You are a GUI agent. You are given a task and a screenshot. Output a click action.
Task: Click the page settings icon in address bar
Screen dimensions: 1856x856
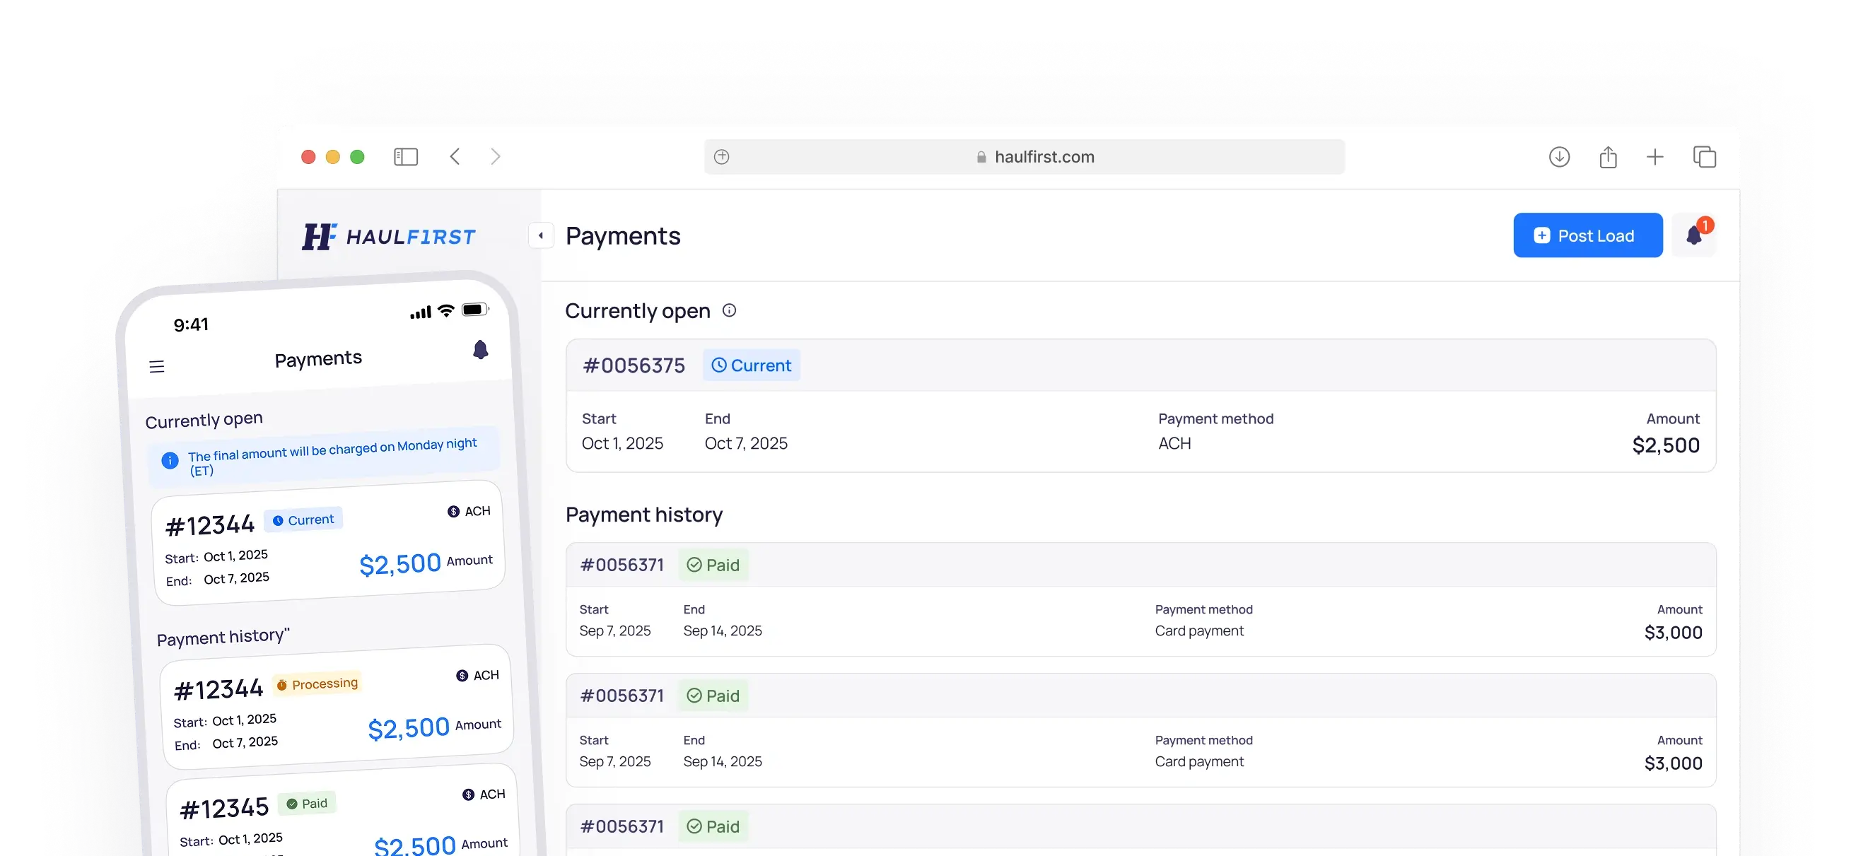(721, 156)
